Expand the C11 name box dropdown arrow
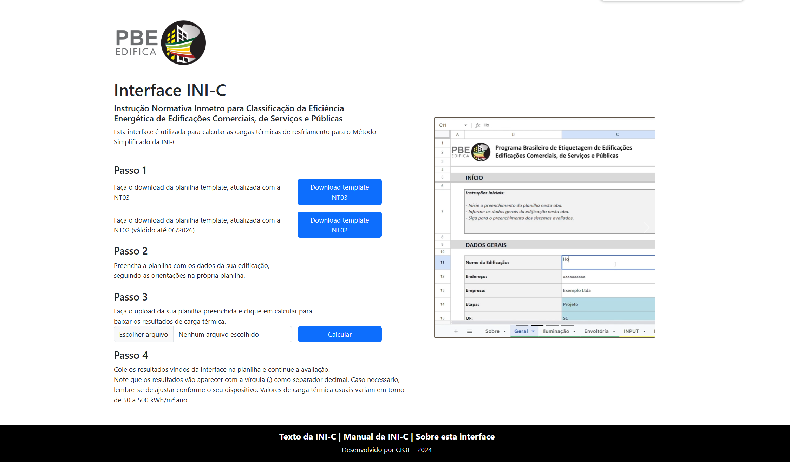 point(465,125)
